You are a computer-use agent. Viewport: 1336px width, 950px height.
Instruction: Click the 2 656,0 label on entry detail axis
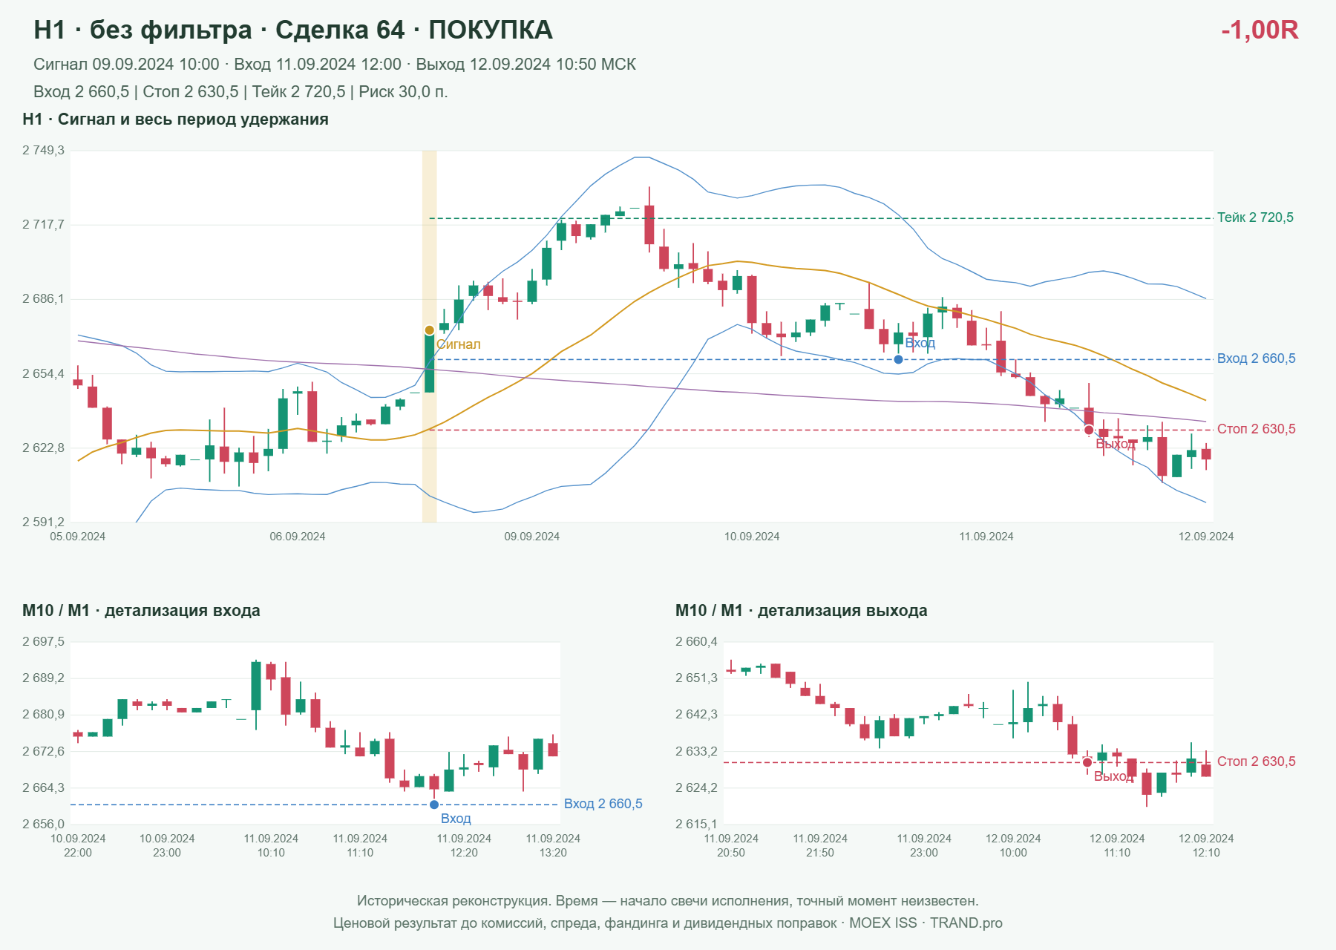click(43, 825)
